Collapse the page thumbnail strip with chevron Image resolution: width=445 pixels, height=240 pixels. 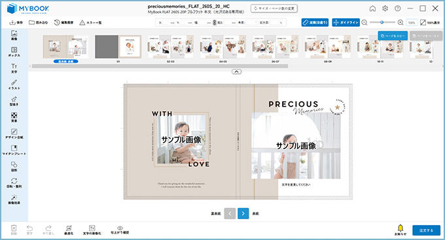pyautogui.click(x=236, y=71)
